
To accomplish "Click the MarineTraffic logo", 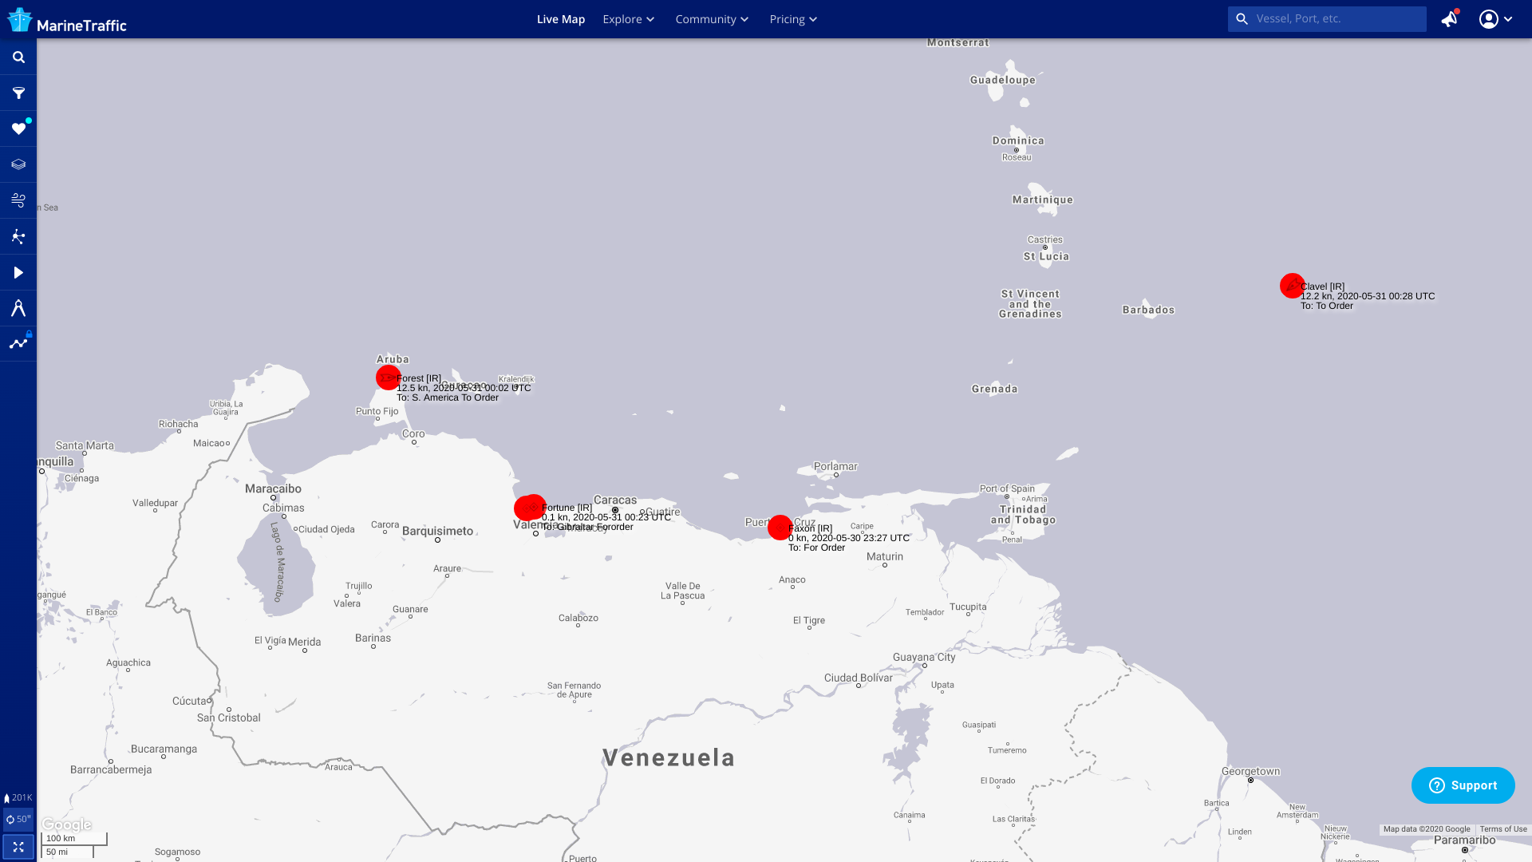I will 67,20.
